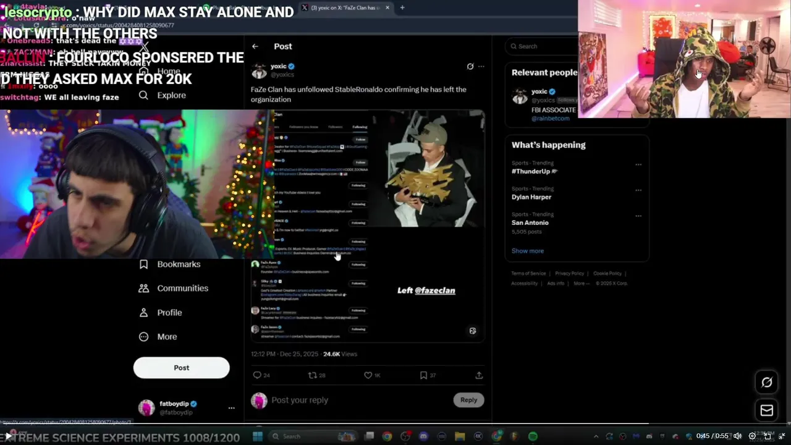This screenshot has height=445, width=791.
Task: Mute the video volume speaker icon
Action: point(737,436)
